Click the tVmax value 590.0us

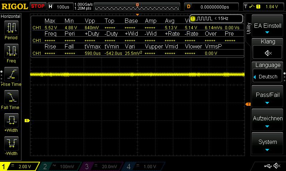pos(93,53)
